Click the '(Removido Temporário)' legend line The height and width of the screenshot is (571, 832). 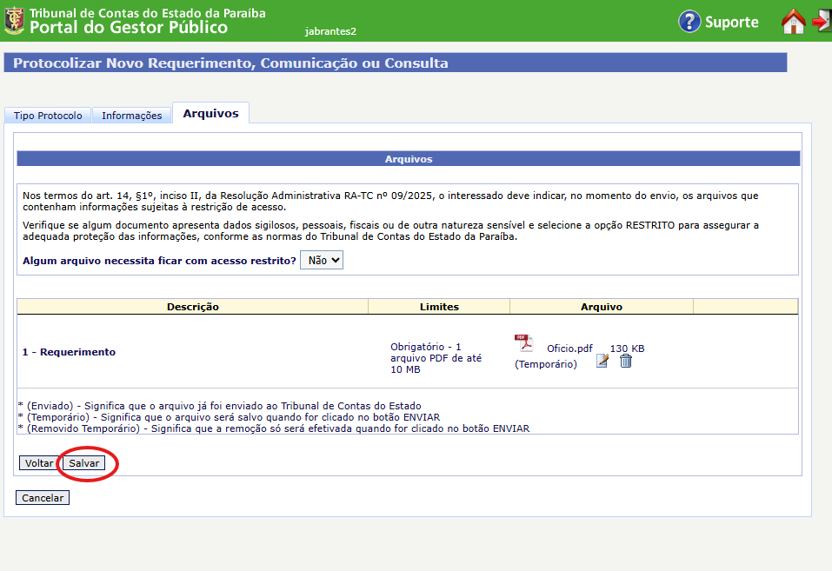274,428
